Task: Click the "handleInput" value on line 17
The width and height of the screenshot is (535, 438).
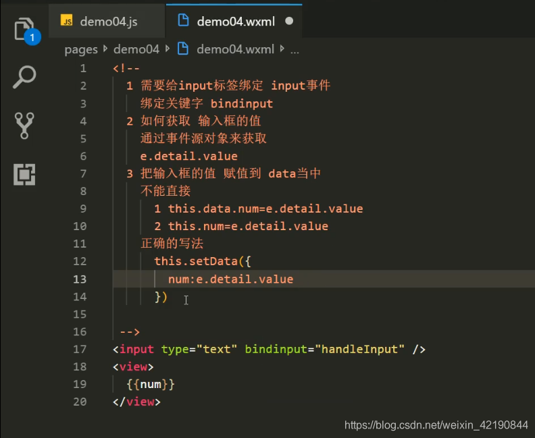Action: point(359,350)
